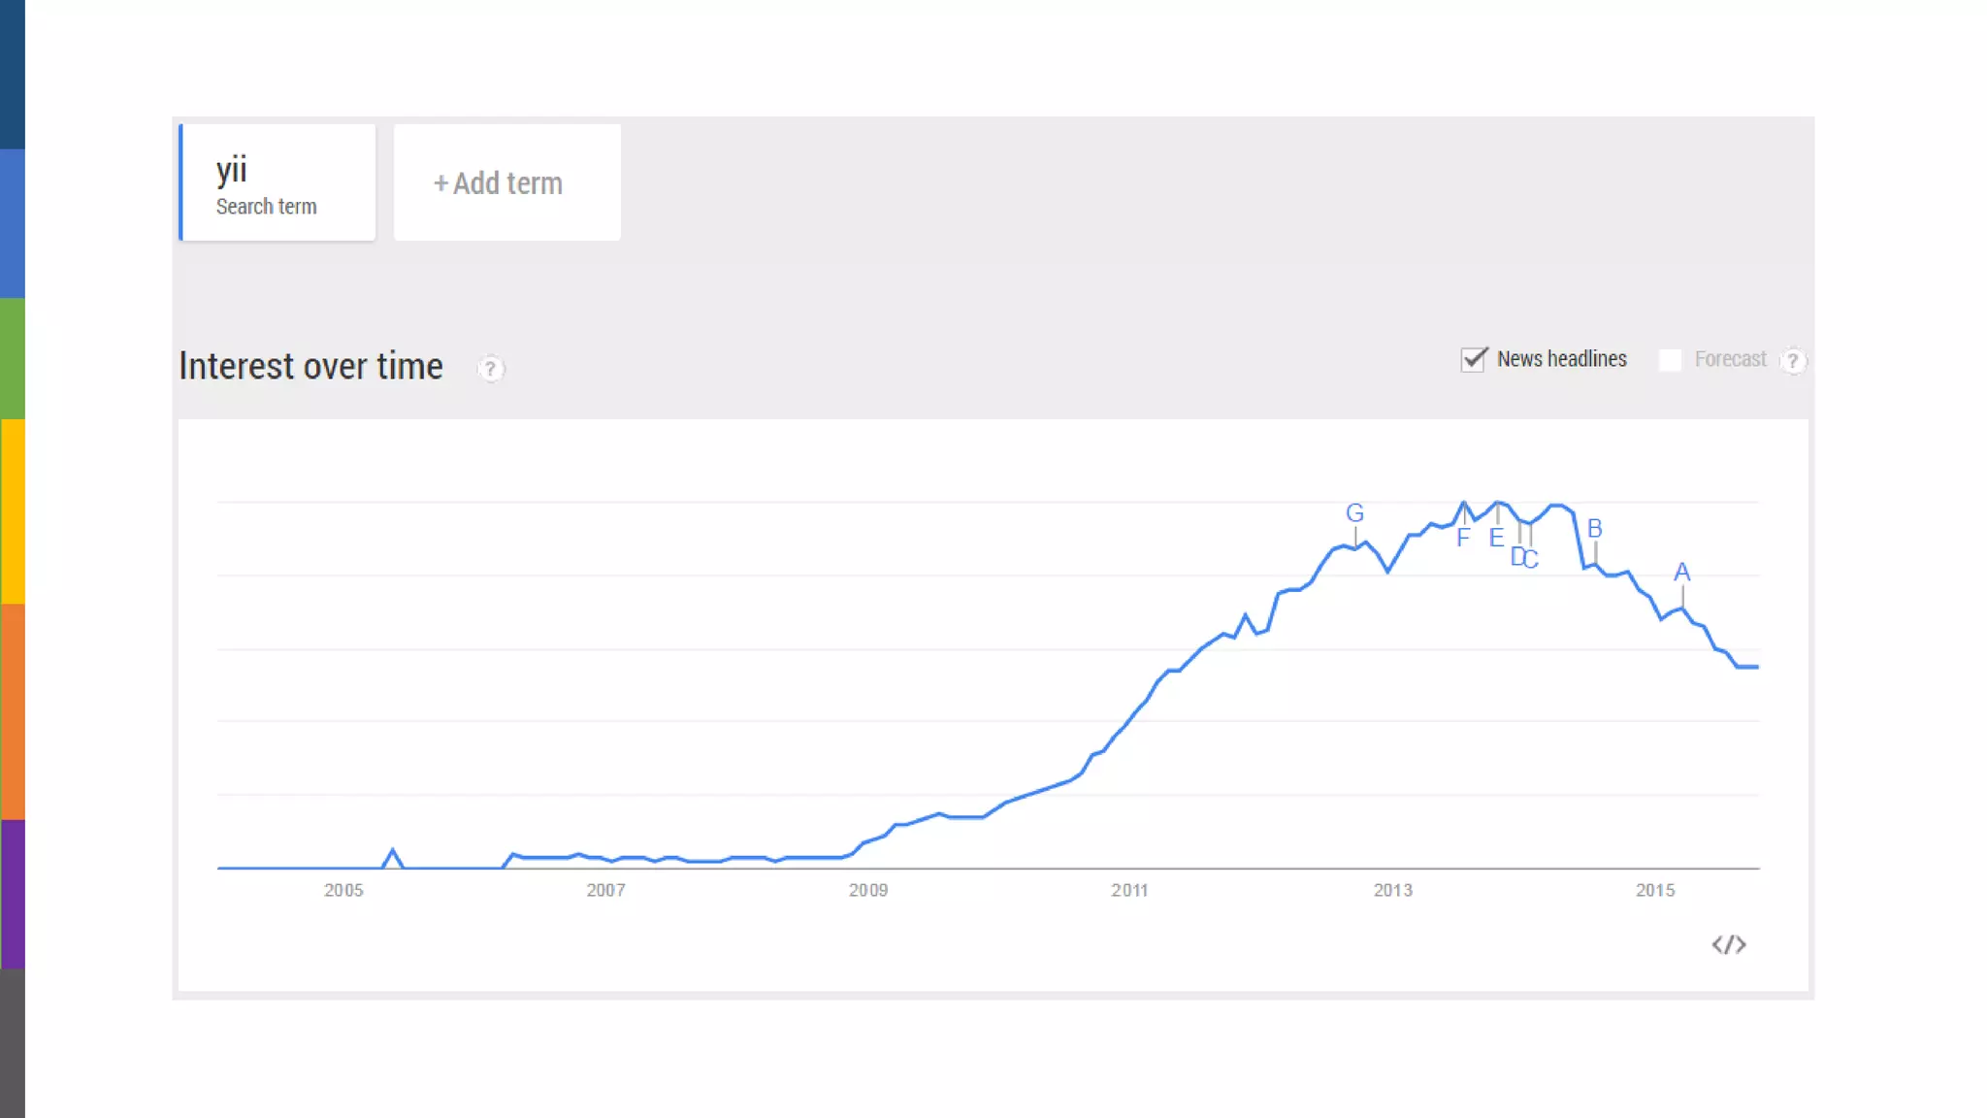Click the purple color stripe at left

click(13, 894)
